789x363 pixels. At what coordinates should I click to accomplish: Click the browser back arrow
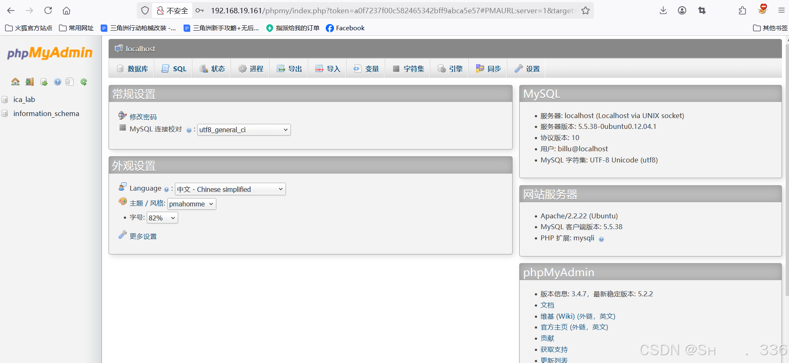(x=11, y=10)
